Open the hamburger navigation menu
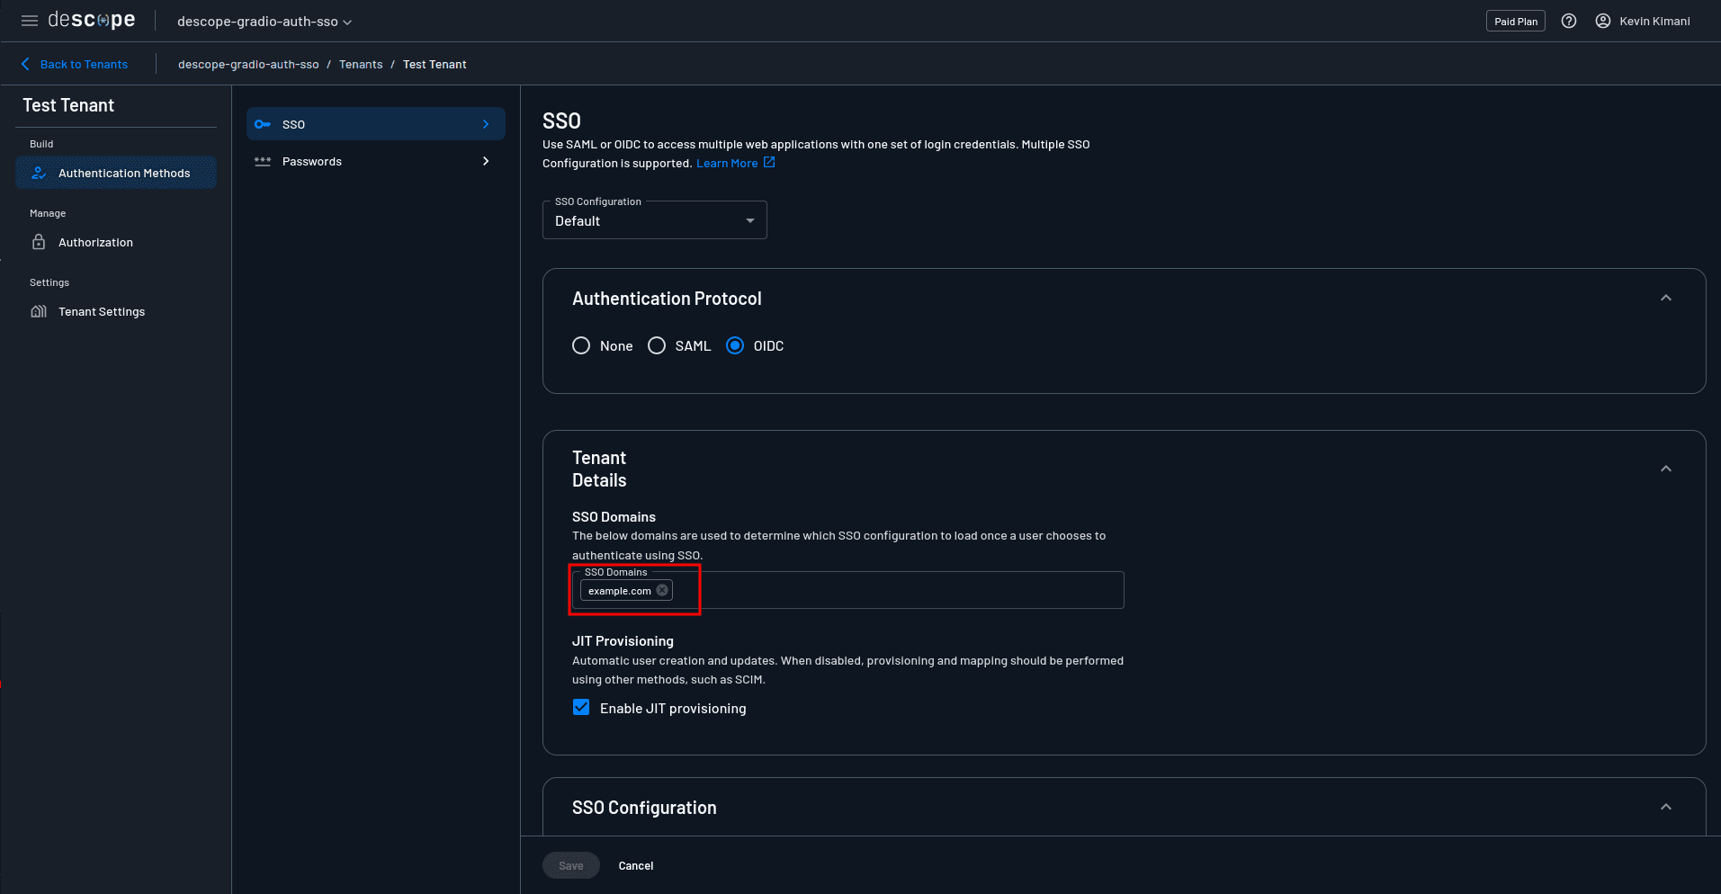 [x=29, y=21]
